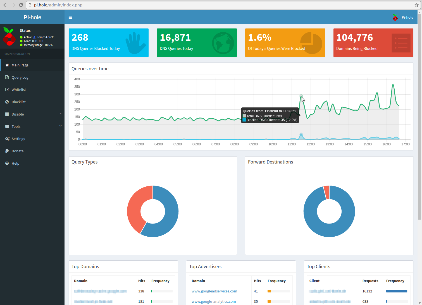Click the list icon on Domains Being Blocked card
This screenshot has height=305, width=422.
pos(401,43)
